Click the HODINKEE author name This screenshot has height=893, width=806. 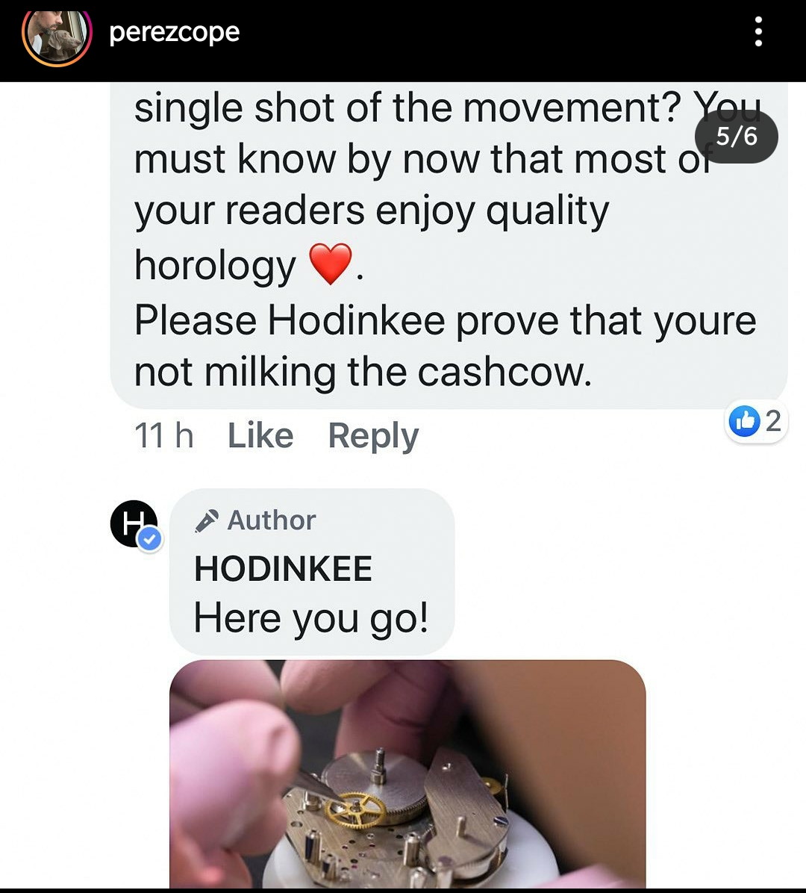coord(283,568)
